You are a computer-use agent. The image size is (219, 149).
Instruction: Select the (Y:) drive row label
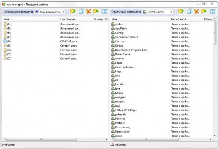click(x=9, y=54)
